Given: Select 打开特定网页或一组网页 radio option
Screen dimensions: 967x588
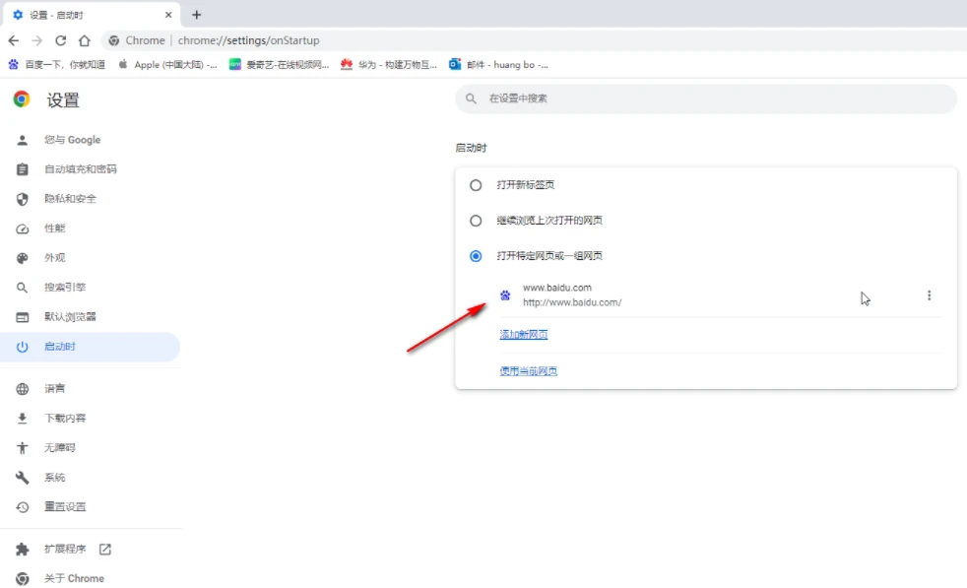Looking at the screenshot, I should click(x=476, y=256).
